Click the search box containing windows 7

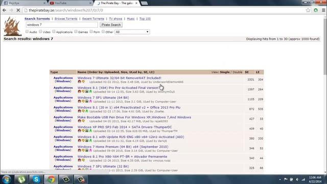click(x=62, y=25)
